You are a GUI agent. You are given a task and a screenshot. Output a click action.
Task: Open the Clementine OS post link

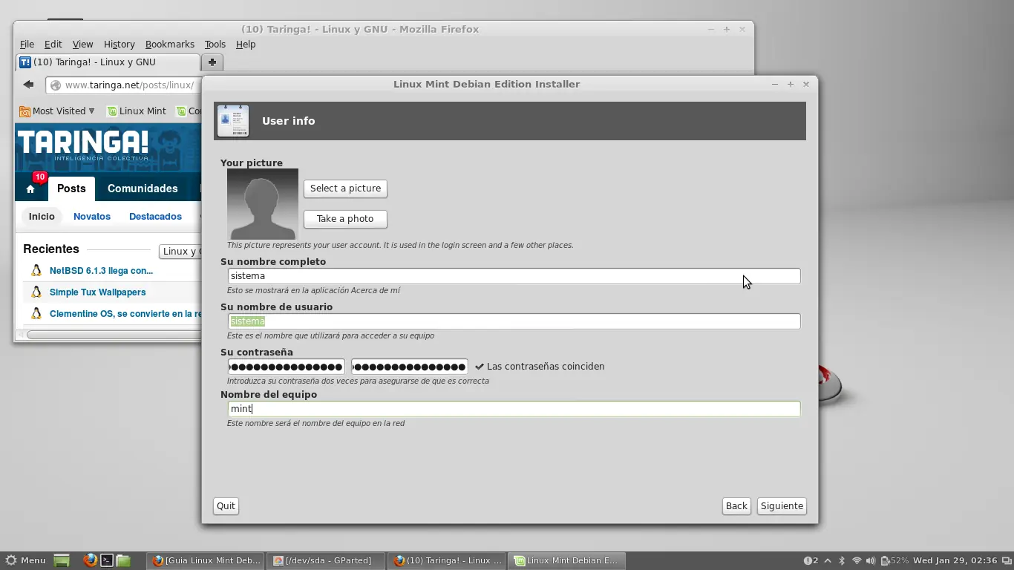(x=125, y=314)
